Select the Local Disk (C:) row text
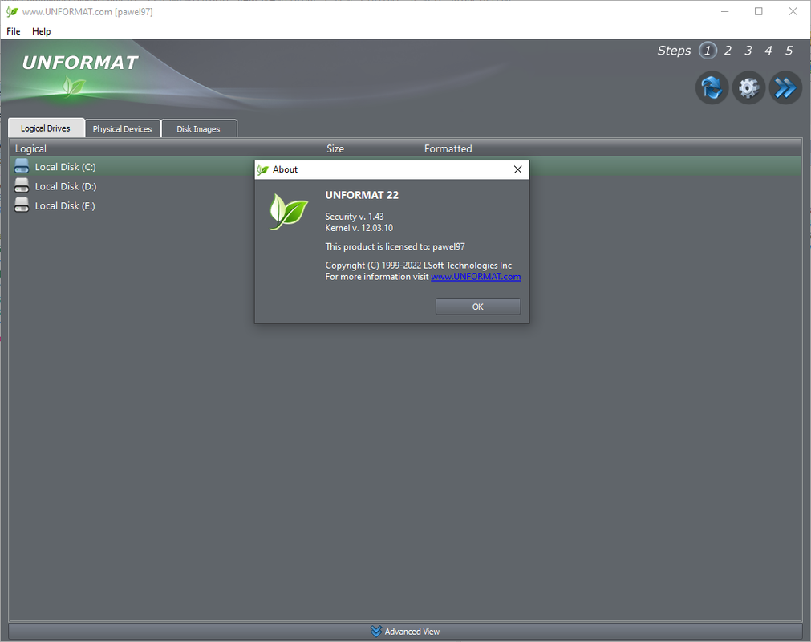This screenshot has height=642, width=811. click(x=65, y=167)
